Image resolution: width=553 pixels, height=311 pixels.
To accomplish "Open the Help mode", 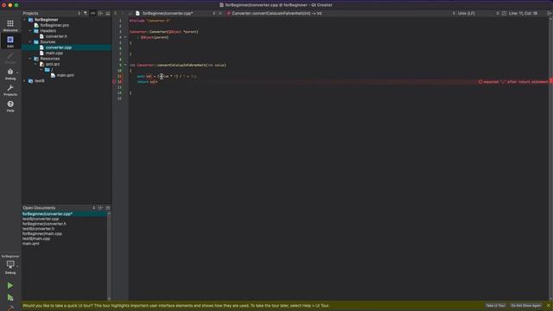I will pos(10,106).
